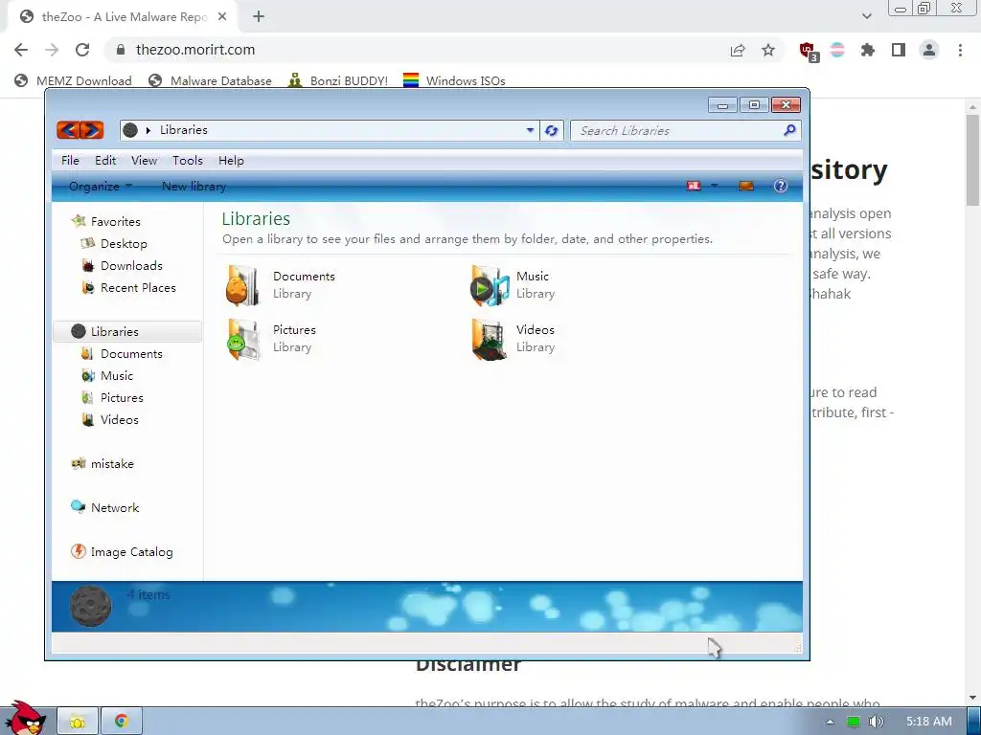Show hidden tray icons arrow
Image resolution: width=981 pixels, height=735 pixels.
[830, 722]
